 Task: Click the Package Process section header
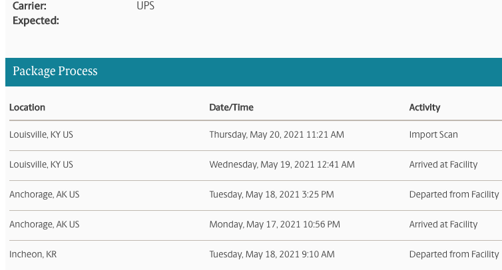55,72
